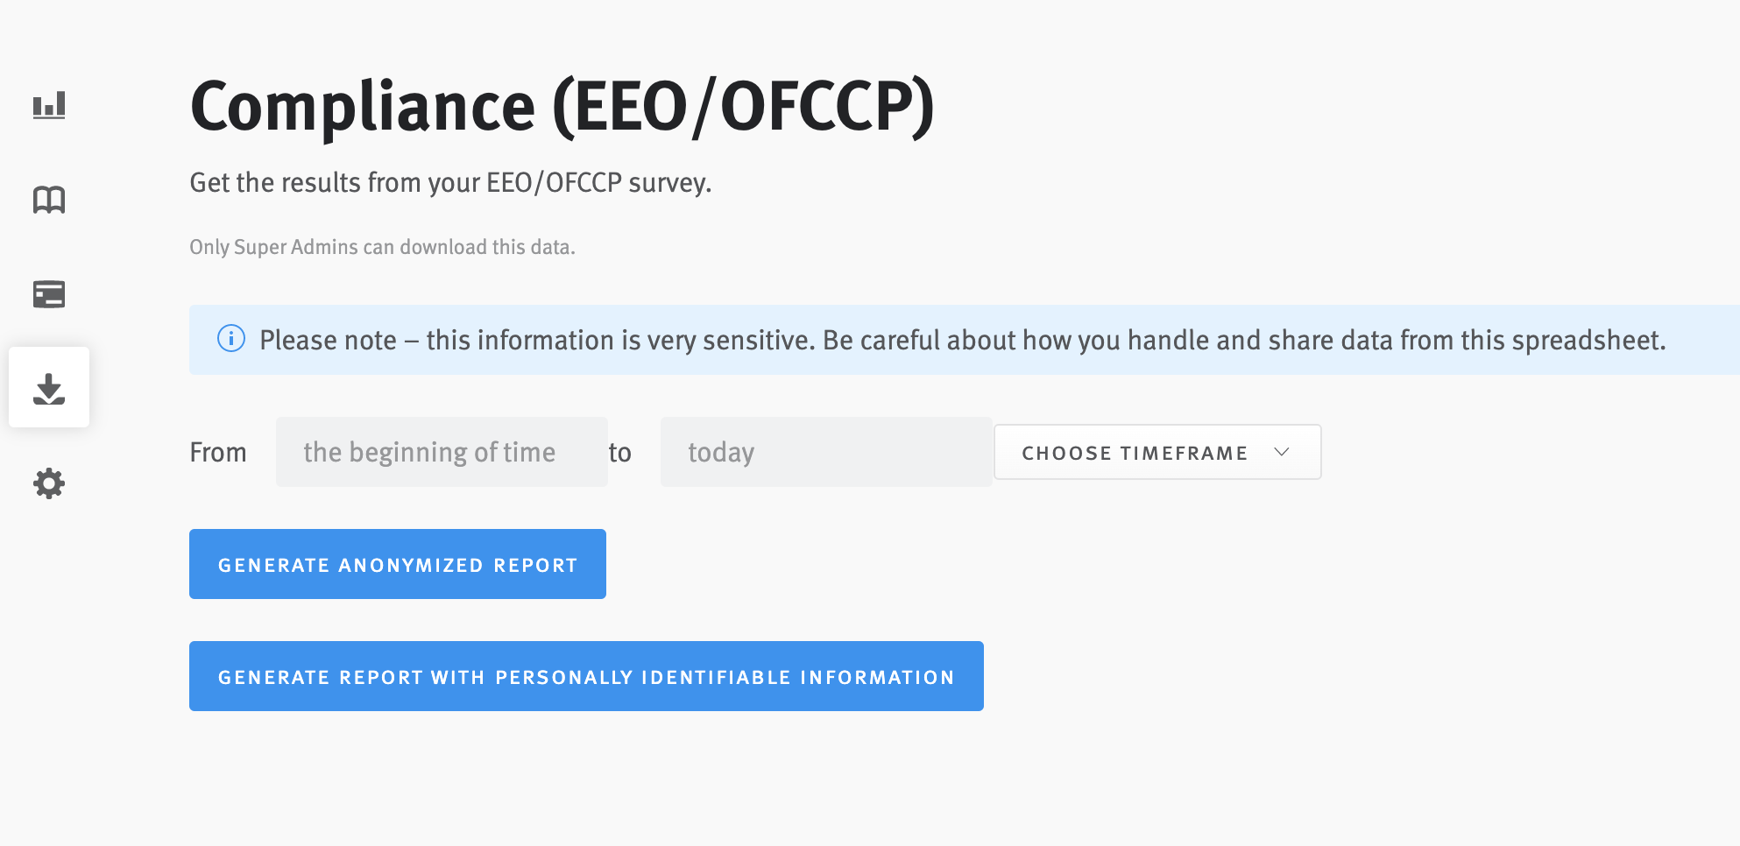Click the 'Only Super Admins' note
1740x846 pixels.
[382, 247]
